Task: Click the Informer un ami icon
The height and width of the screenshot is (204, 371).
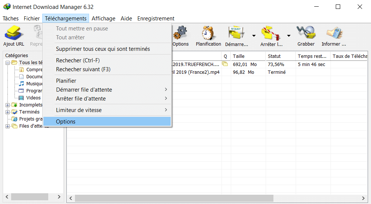Action: point(334,33)
